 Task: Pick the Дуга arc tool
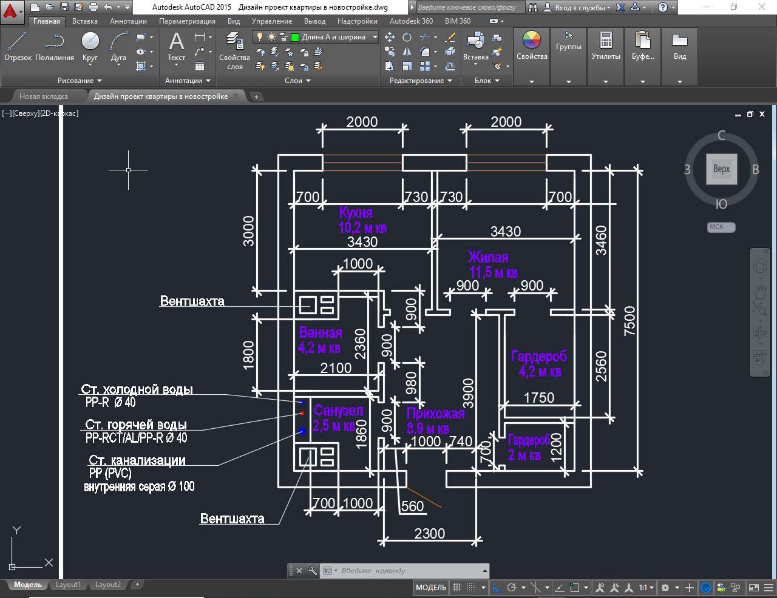click(x=118, y=46)
